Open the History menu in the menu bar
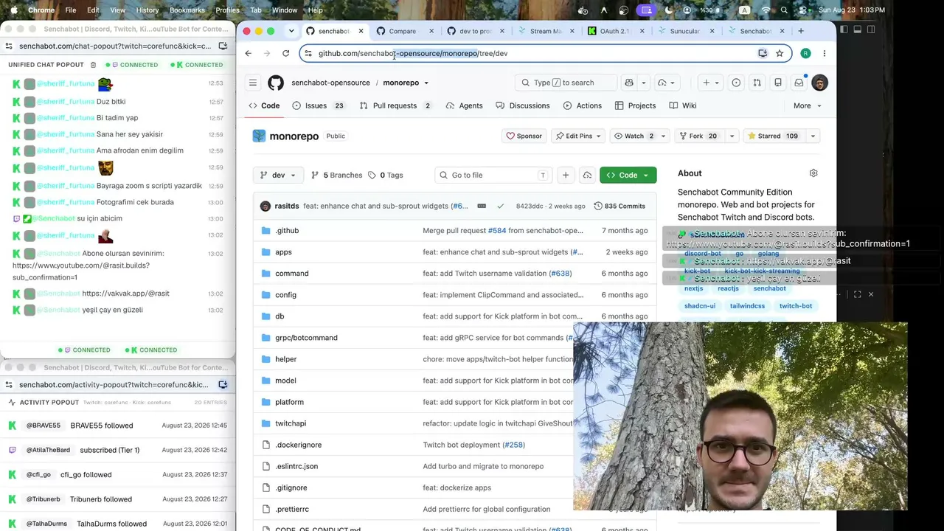The image size is (944, 531). pos(147,10)
